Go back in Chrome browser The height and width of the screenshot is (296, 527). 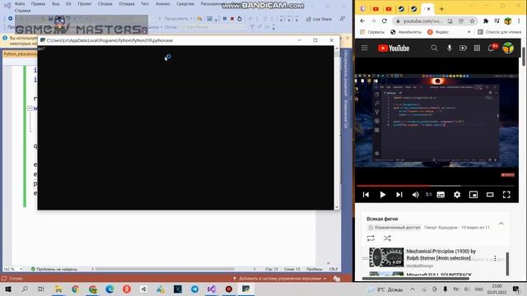point(362,21)
